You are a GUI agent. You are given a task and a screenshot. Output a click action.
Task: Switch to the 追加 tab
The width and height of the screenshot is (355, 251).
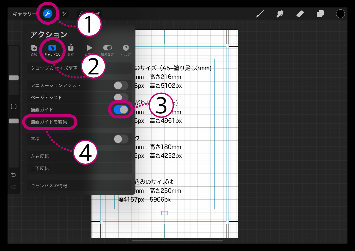pyautogui.click(x=34, y=50)
